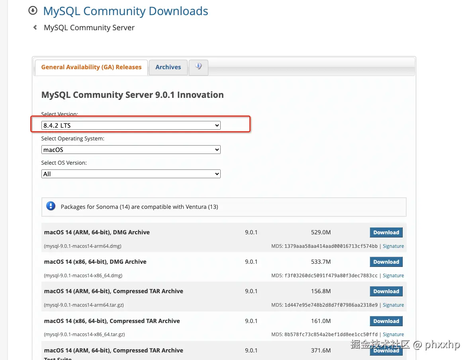The image size is (470, 360).
Task: Click the filename (mysql-9.0.1-macos14-x86_64.dmg)
Action: tap(83, 275)
